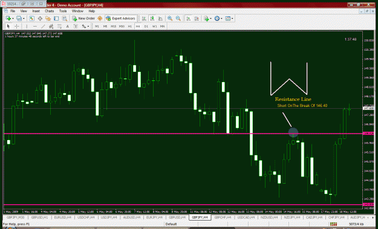Open the Insert menu

[36, 11]
